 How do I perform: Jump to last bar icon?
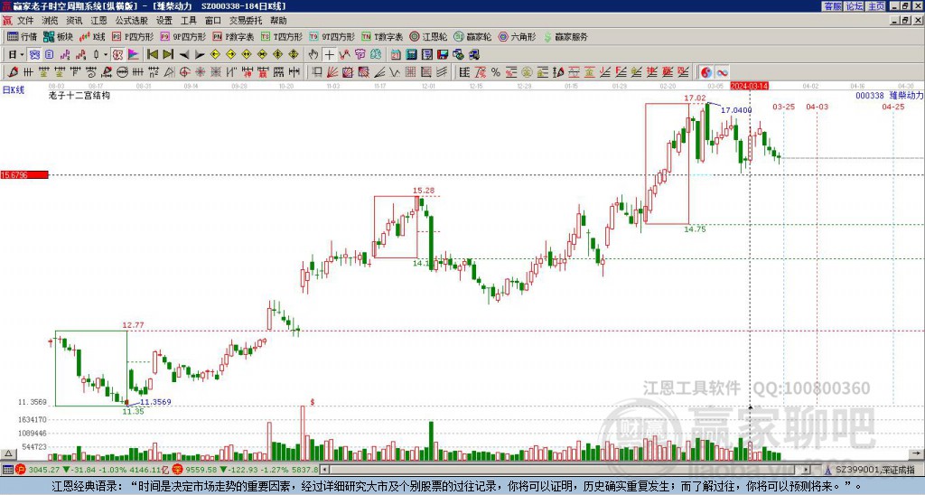coord(168,54)
